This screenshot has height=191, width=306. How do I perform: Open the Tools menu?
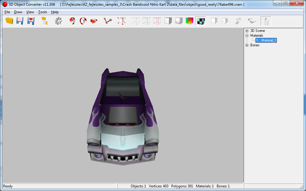tap(42, 12)
